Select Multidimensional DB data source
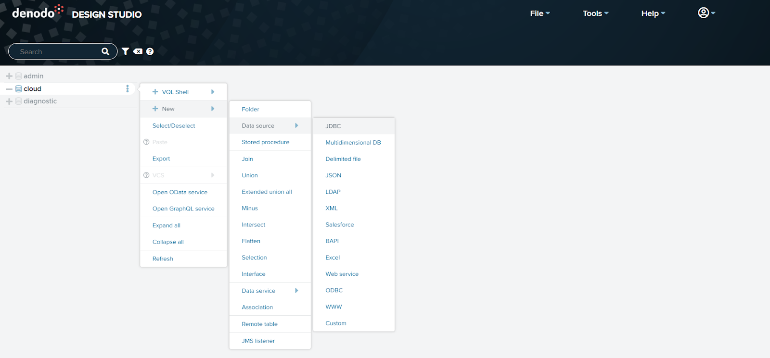770x358 pixels. click(354, 142)
